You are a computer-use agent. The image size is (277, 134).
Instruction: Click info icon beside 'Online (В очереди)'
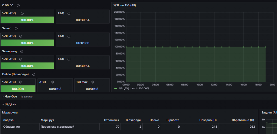(x=34, y=75)
